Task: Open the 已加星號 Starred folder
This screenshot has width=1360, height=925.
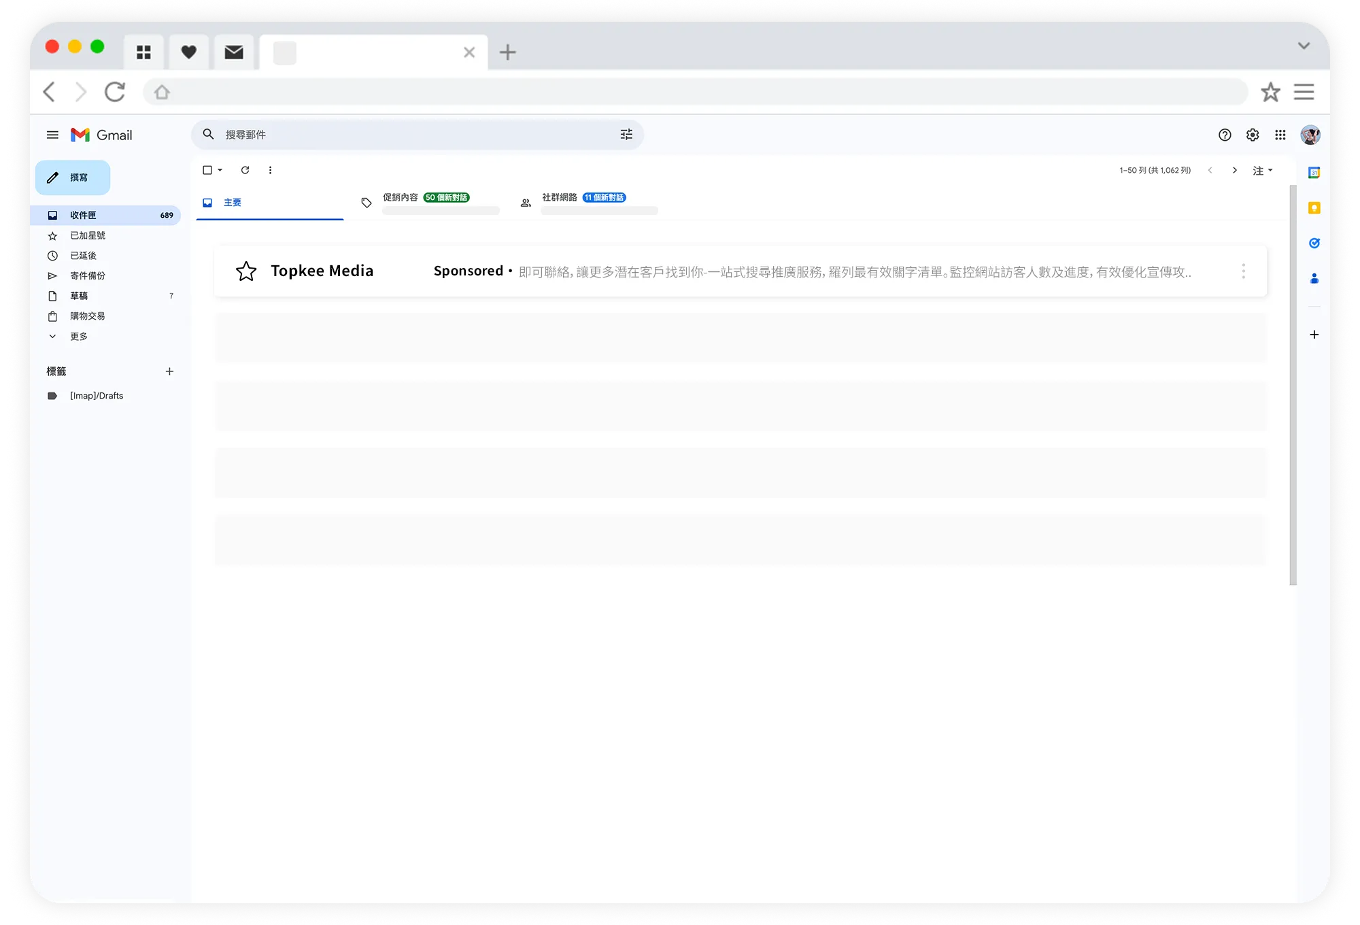Action: [x=88, y=235]
